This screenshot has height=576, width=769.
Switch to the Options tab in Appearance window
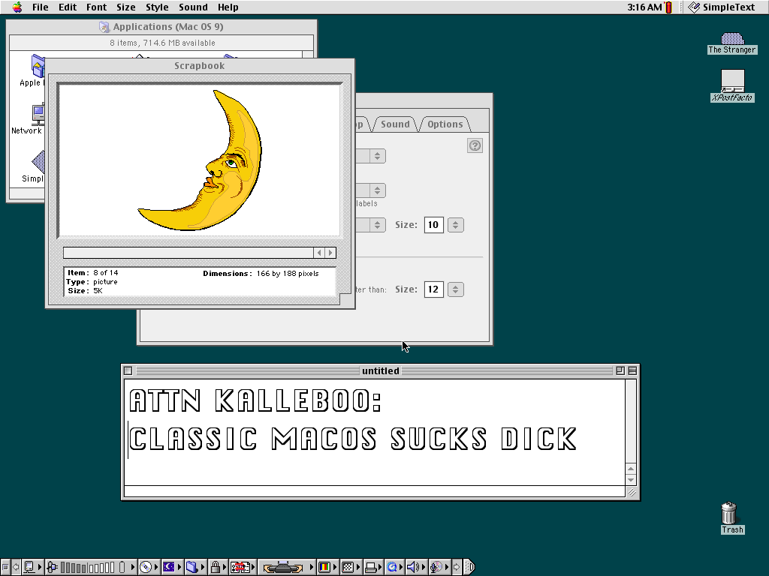(445, 124)
